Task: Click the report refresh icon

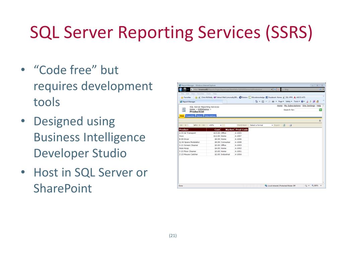Action: click(x=284, y=125)
